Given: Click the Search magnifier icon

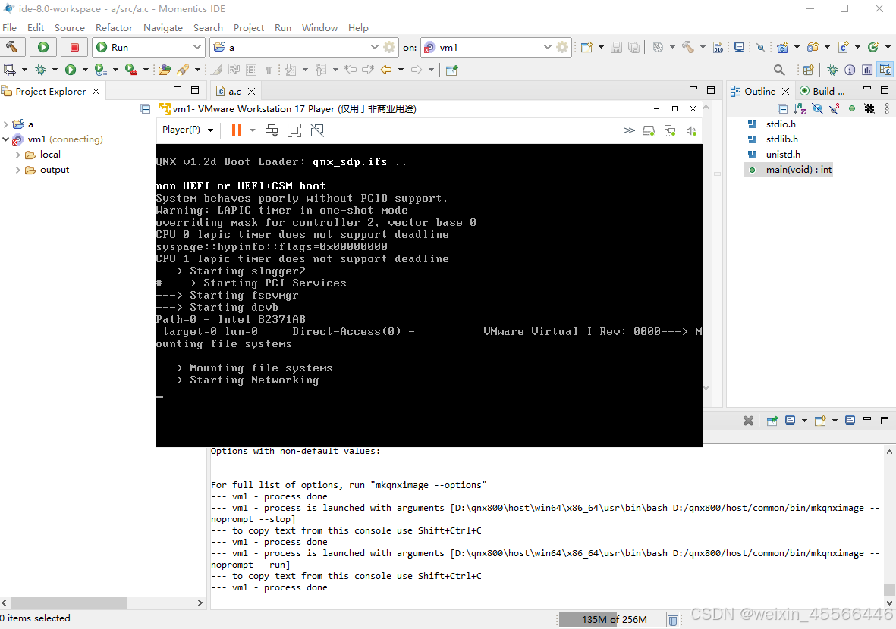Looking at the screenshot, I should tap(779, 70).
